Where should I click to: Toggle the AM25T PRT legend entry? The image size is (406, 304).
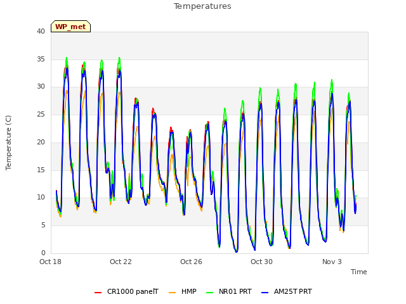click(286, 291)
